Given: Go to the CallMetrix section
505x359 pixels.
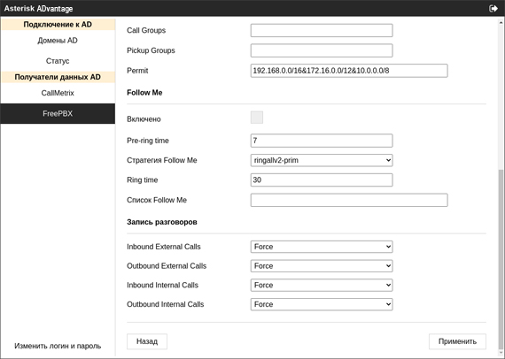Looking at the screenshot, I should tap(58, 93).
